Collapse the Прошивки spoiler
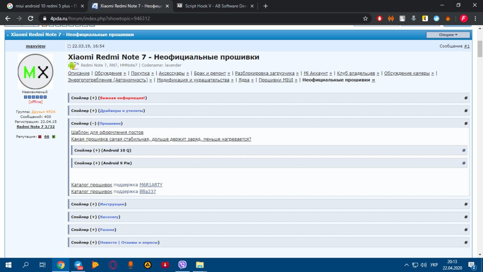This screenshot has width=483, height=272. [269, 124]
